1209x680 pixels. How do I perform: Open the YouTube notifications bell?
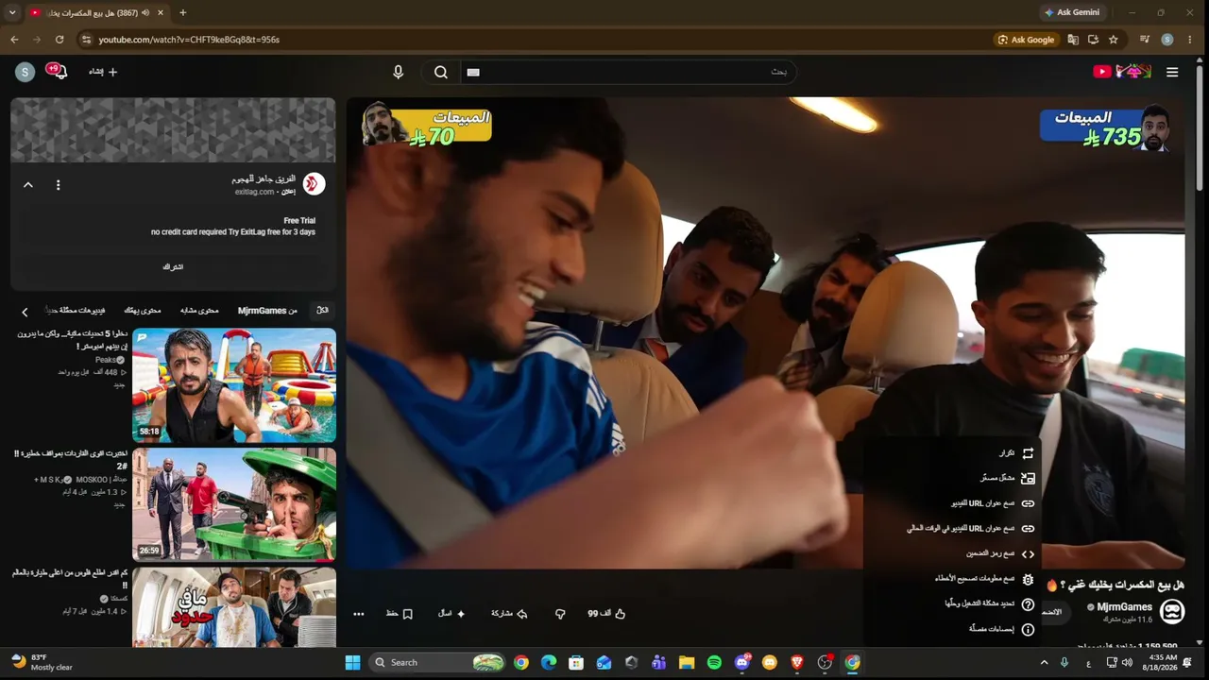(60, 72)
